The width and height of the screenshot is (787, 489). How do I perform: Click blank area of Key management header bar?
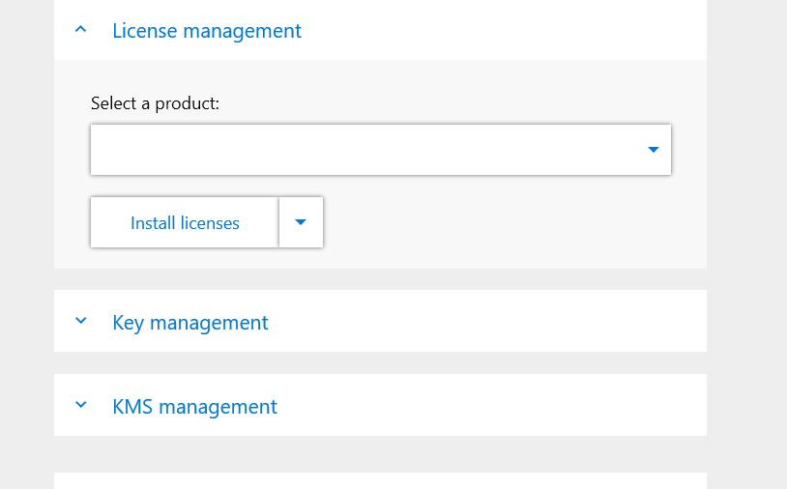pyautogui.click(x=487, y=321)
